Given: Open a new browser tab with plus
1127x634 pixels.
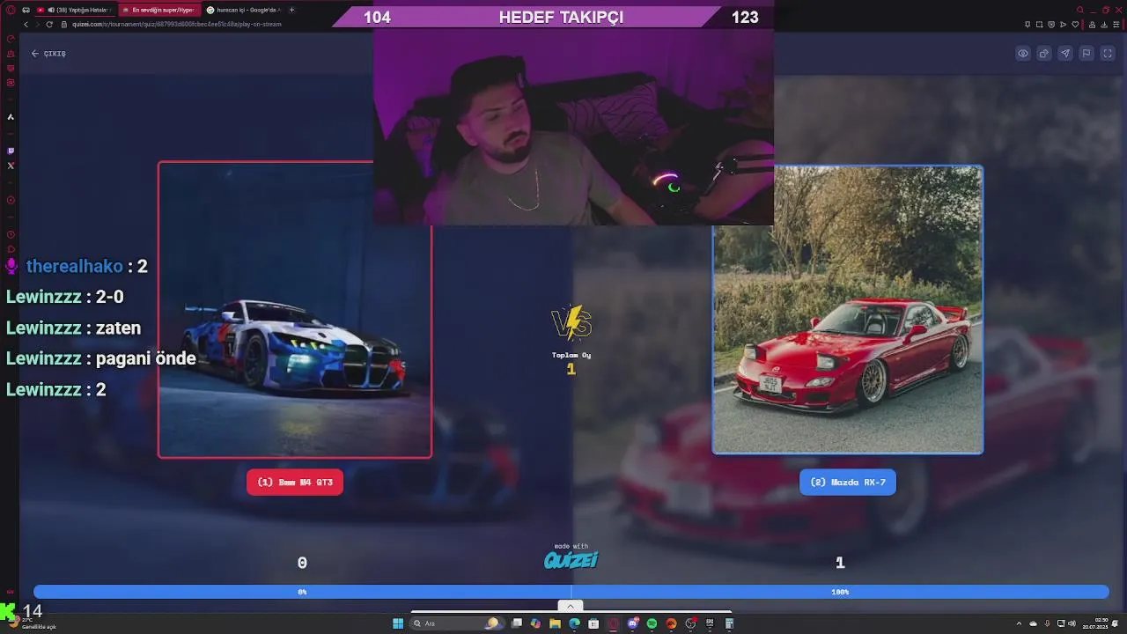Looking at the screenshot, I should (x=291, y=10).
